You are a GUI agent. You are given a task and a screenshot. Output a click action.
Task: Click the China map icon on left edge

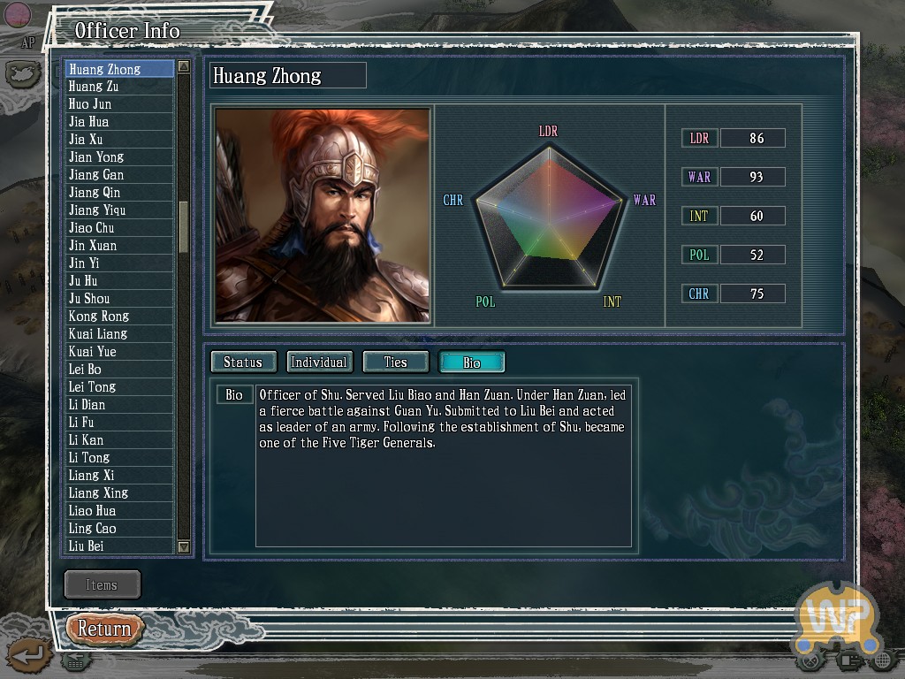[x=22, y=73]
